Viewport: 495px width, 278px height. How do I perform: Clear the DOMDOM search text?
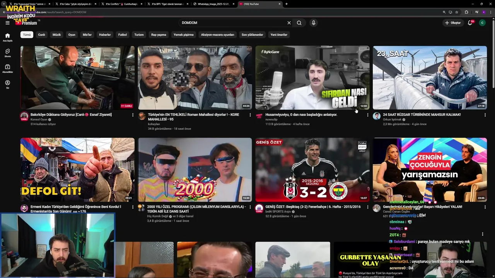[x=289, y=23]
